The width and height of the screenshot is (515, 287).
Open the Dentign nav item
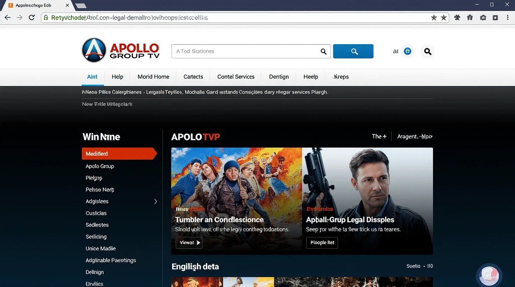coord(279,77)
